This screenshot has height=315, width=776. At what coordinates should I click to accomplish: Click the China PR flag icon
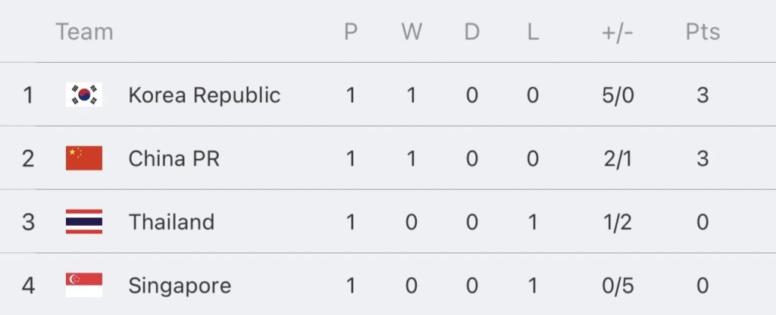click(x=84, y=158)
